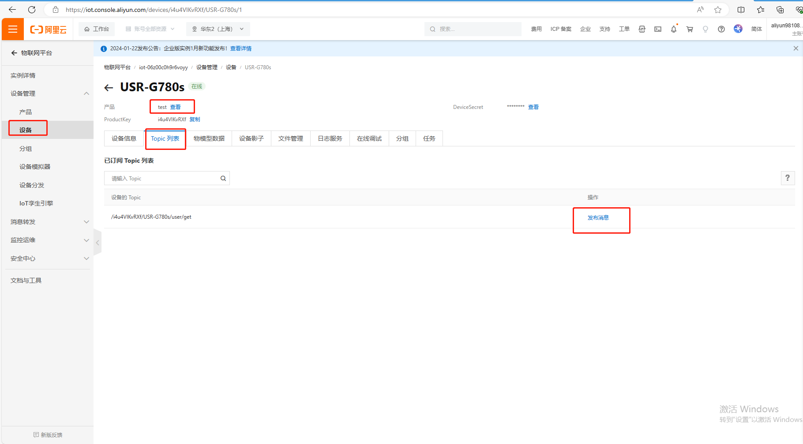
Task: Go back using arrow beside USR-G780s title
Action: point(109,88)
